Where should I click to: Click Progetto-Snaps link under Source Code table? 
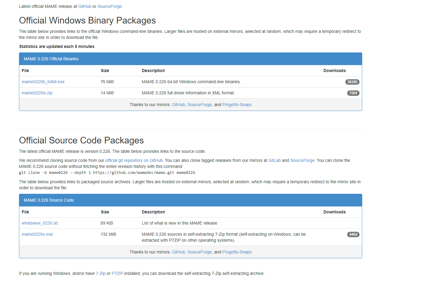(237, 252)
